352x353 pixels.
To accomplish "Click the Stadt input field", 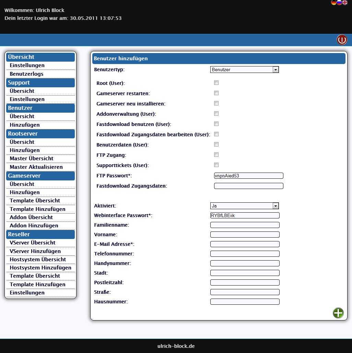I will [x=245, y=273].
